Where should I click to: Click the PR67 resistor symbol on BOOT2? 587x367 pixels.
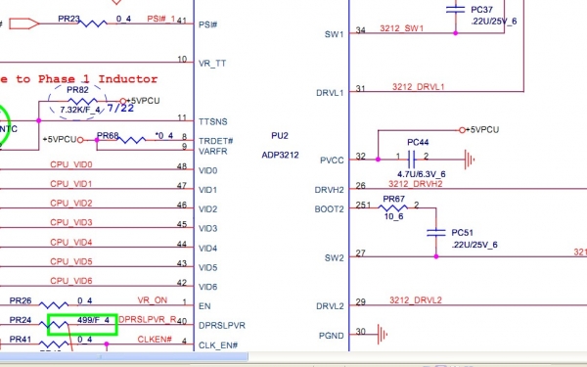(x=393, y=207)
